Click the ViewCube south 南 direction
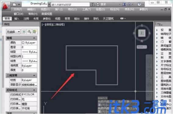Image resolution: width=173 pixels, height=114 pixels. [142, 41]
